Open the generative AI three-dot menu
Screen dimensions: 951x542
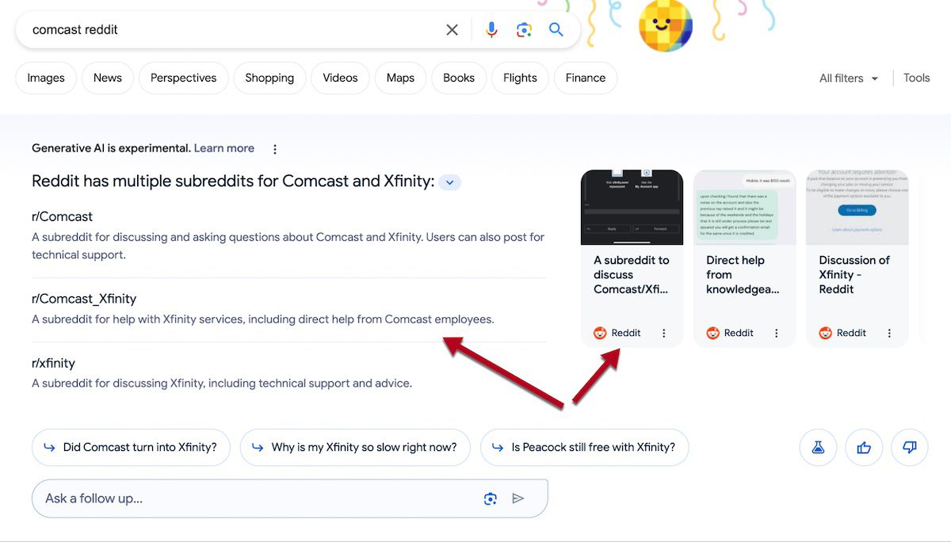275,149
